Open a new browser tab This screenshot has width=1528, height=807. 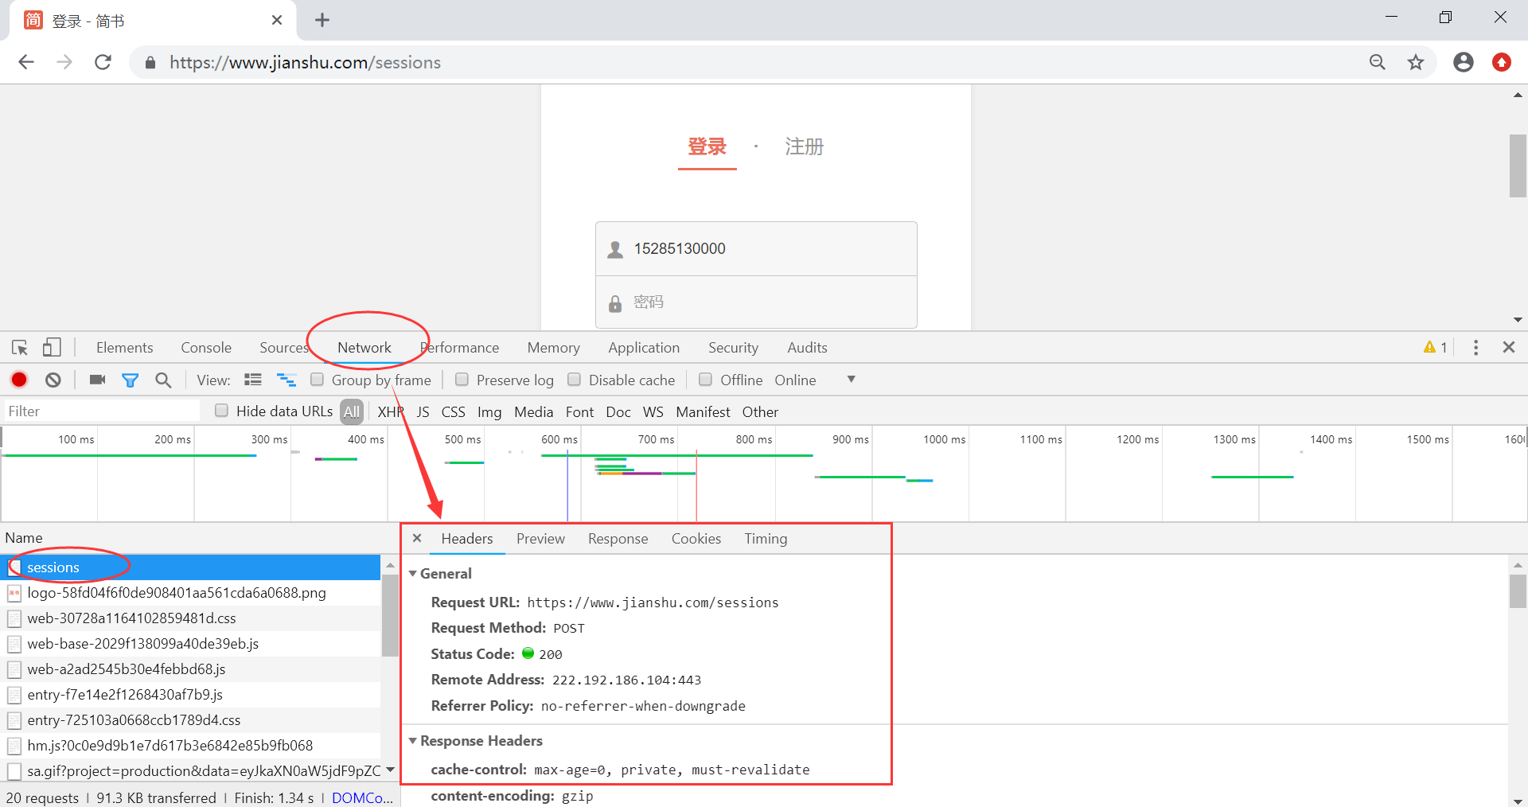click(x=322, y=20)
